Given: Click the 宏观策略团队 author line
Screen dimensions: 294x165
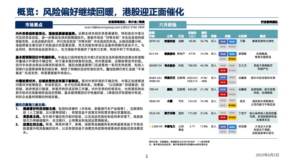Looking at the screenshot, I should click(x=126, y=22).
